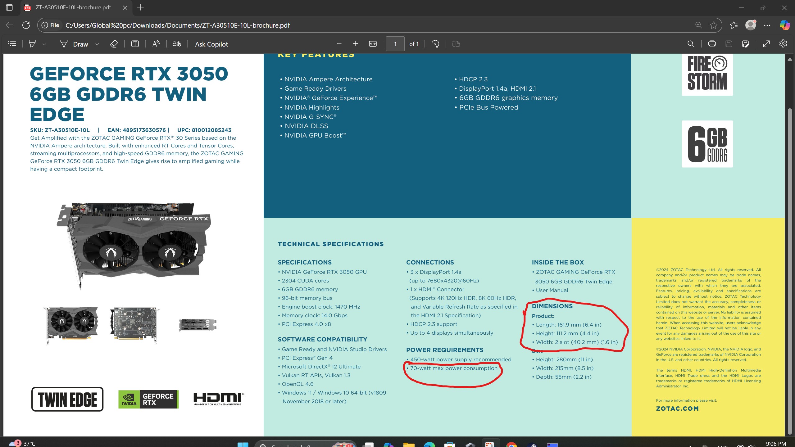Go back to the previous page
The height and width of the screenshot is (447, 795).
9,25
